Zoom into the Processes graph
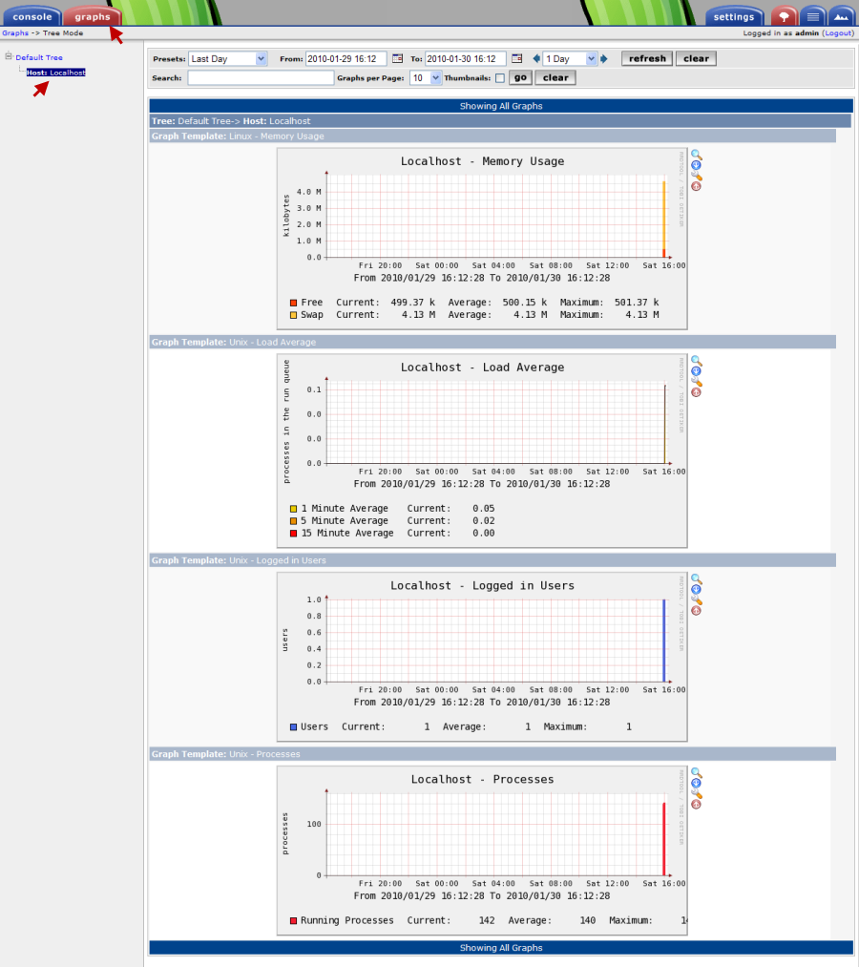 click(696, 772)
